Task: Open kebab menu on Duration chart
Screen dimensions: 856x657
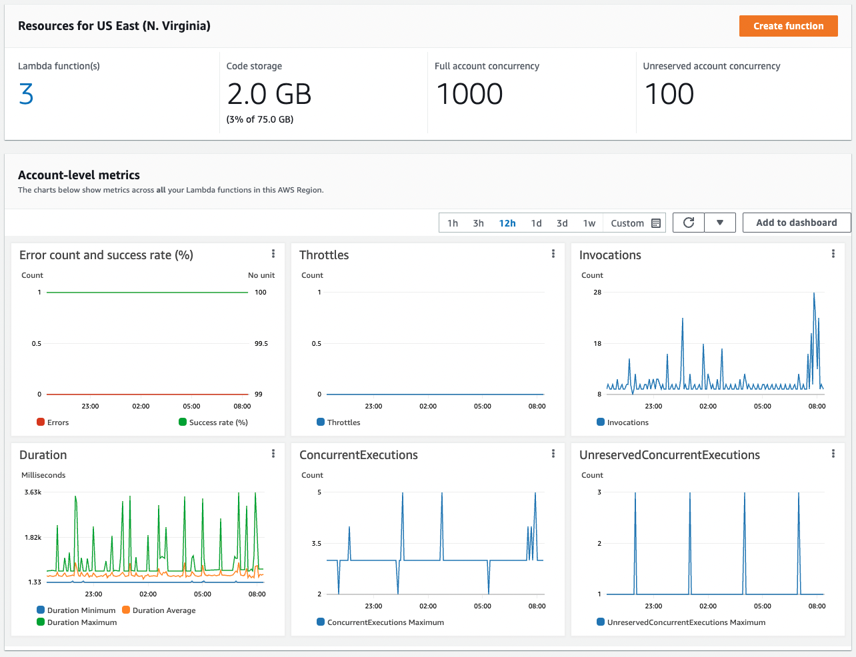Action: tap(273, 454)
